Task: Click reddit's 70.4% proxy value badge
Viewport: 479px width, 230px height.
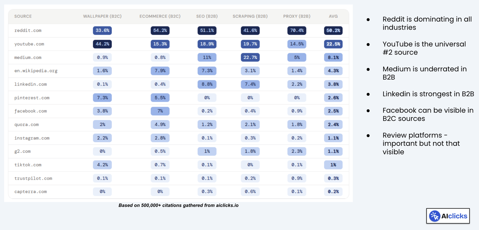Action: [x=297, y=31]
